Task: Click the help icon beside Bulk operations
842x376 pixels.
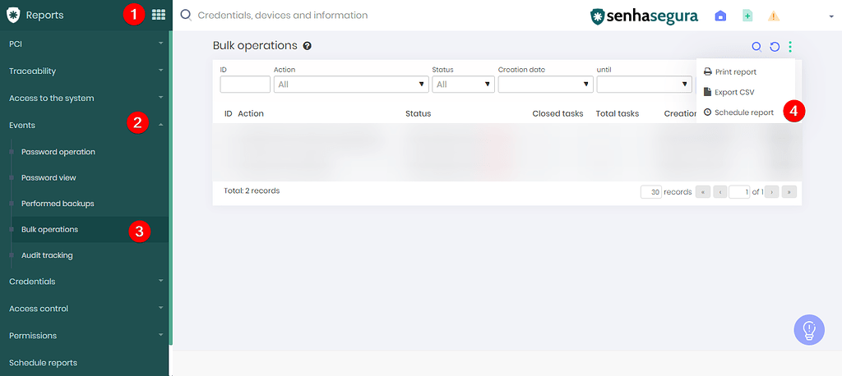Action: point(308,47)
